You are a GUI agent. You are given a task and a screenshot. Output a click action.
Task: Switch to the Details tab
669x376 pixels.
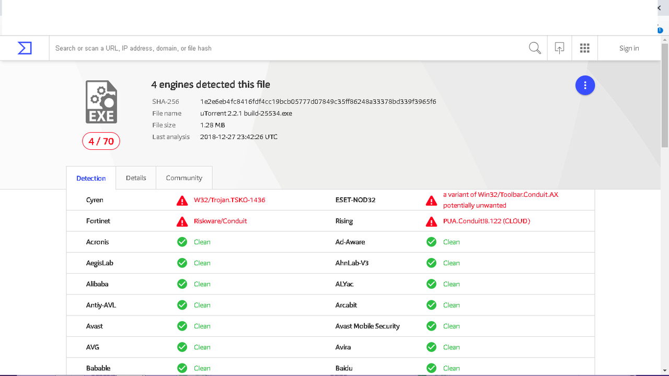click(x=136, y=178)
